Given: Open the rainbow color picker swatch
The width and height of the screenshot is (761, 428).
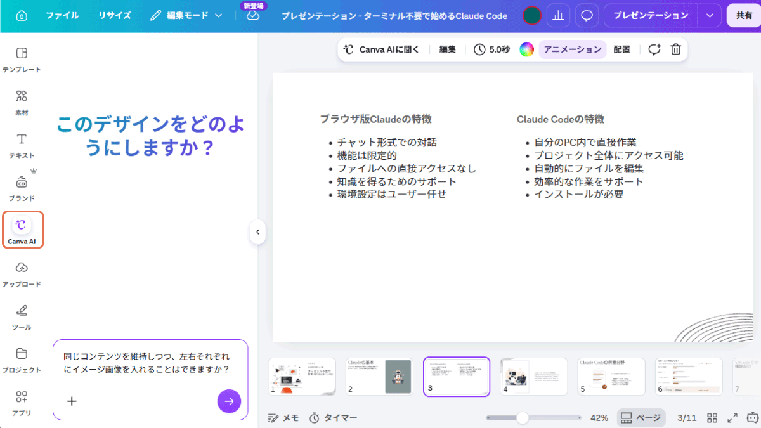Looking at the screenshot, I should [527, 49].
